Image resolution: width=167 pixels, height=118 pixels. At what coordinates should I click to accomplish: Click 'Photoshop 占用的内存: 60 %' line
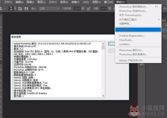[28, 70]
